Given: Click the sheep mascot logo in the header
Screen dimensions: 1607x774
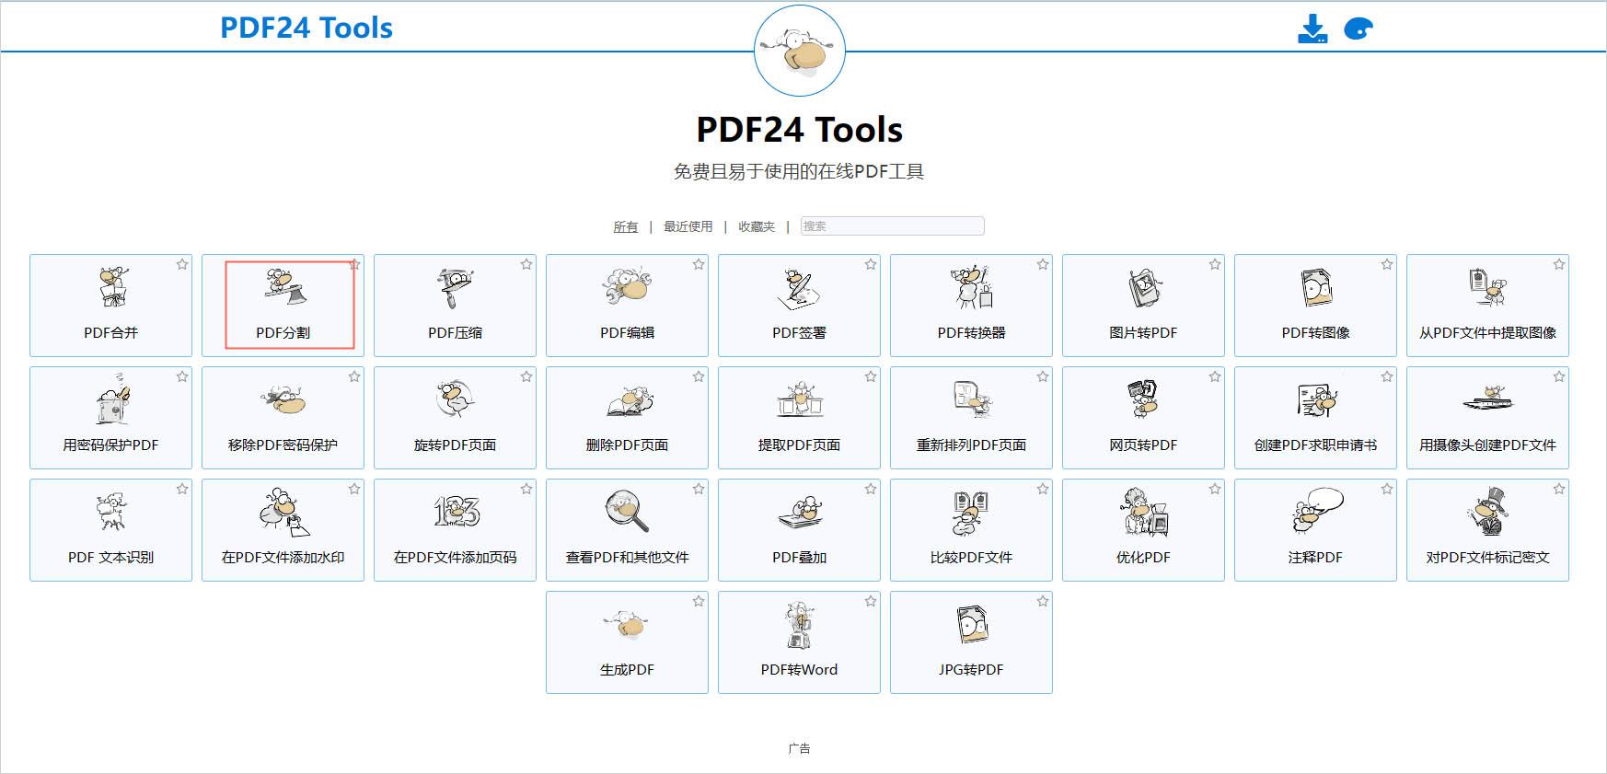Looking at the screenshot, I should click(x=800, y=51).
